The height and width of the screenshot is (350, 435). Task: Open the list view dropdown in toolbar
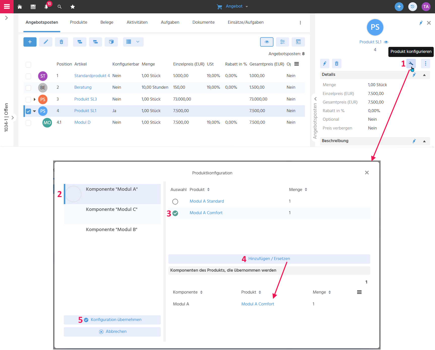[133, 42]
